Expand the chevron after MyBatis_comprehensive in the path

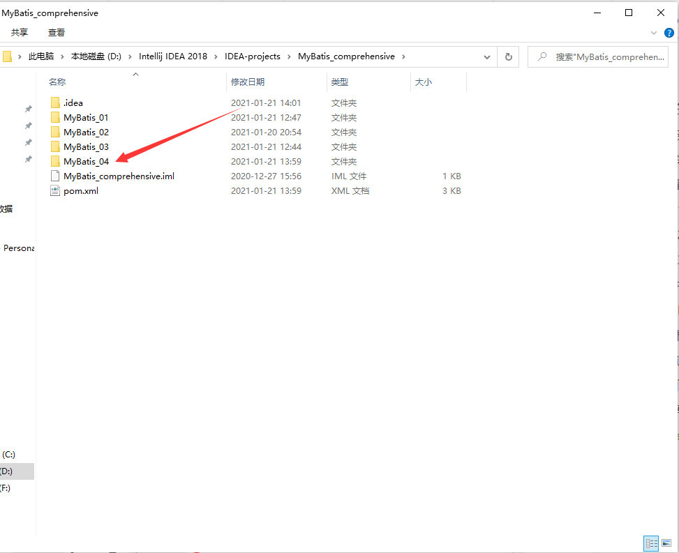pyautogui.click(x=403, y=56)
